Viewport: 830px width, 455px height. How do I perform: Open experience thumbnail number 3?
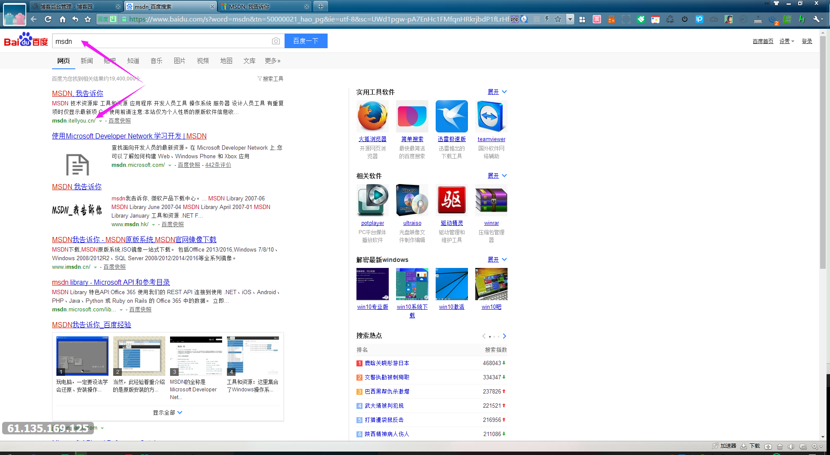(x=196, y=356)
